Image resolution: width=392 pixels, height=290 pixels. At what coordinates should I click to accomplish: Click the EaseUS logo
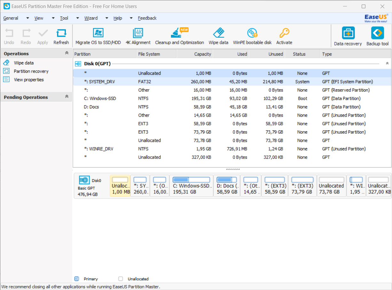(377, 18)
